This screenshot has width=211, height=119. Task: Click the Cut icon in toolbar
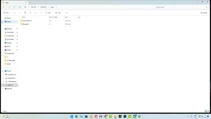click(x=15, y=13)
